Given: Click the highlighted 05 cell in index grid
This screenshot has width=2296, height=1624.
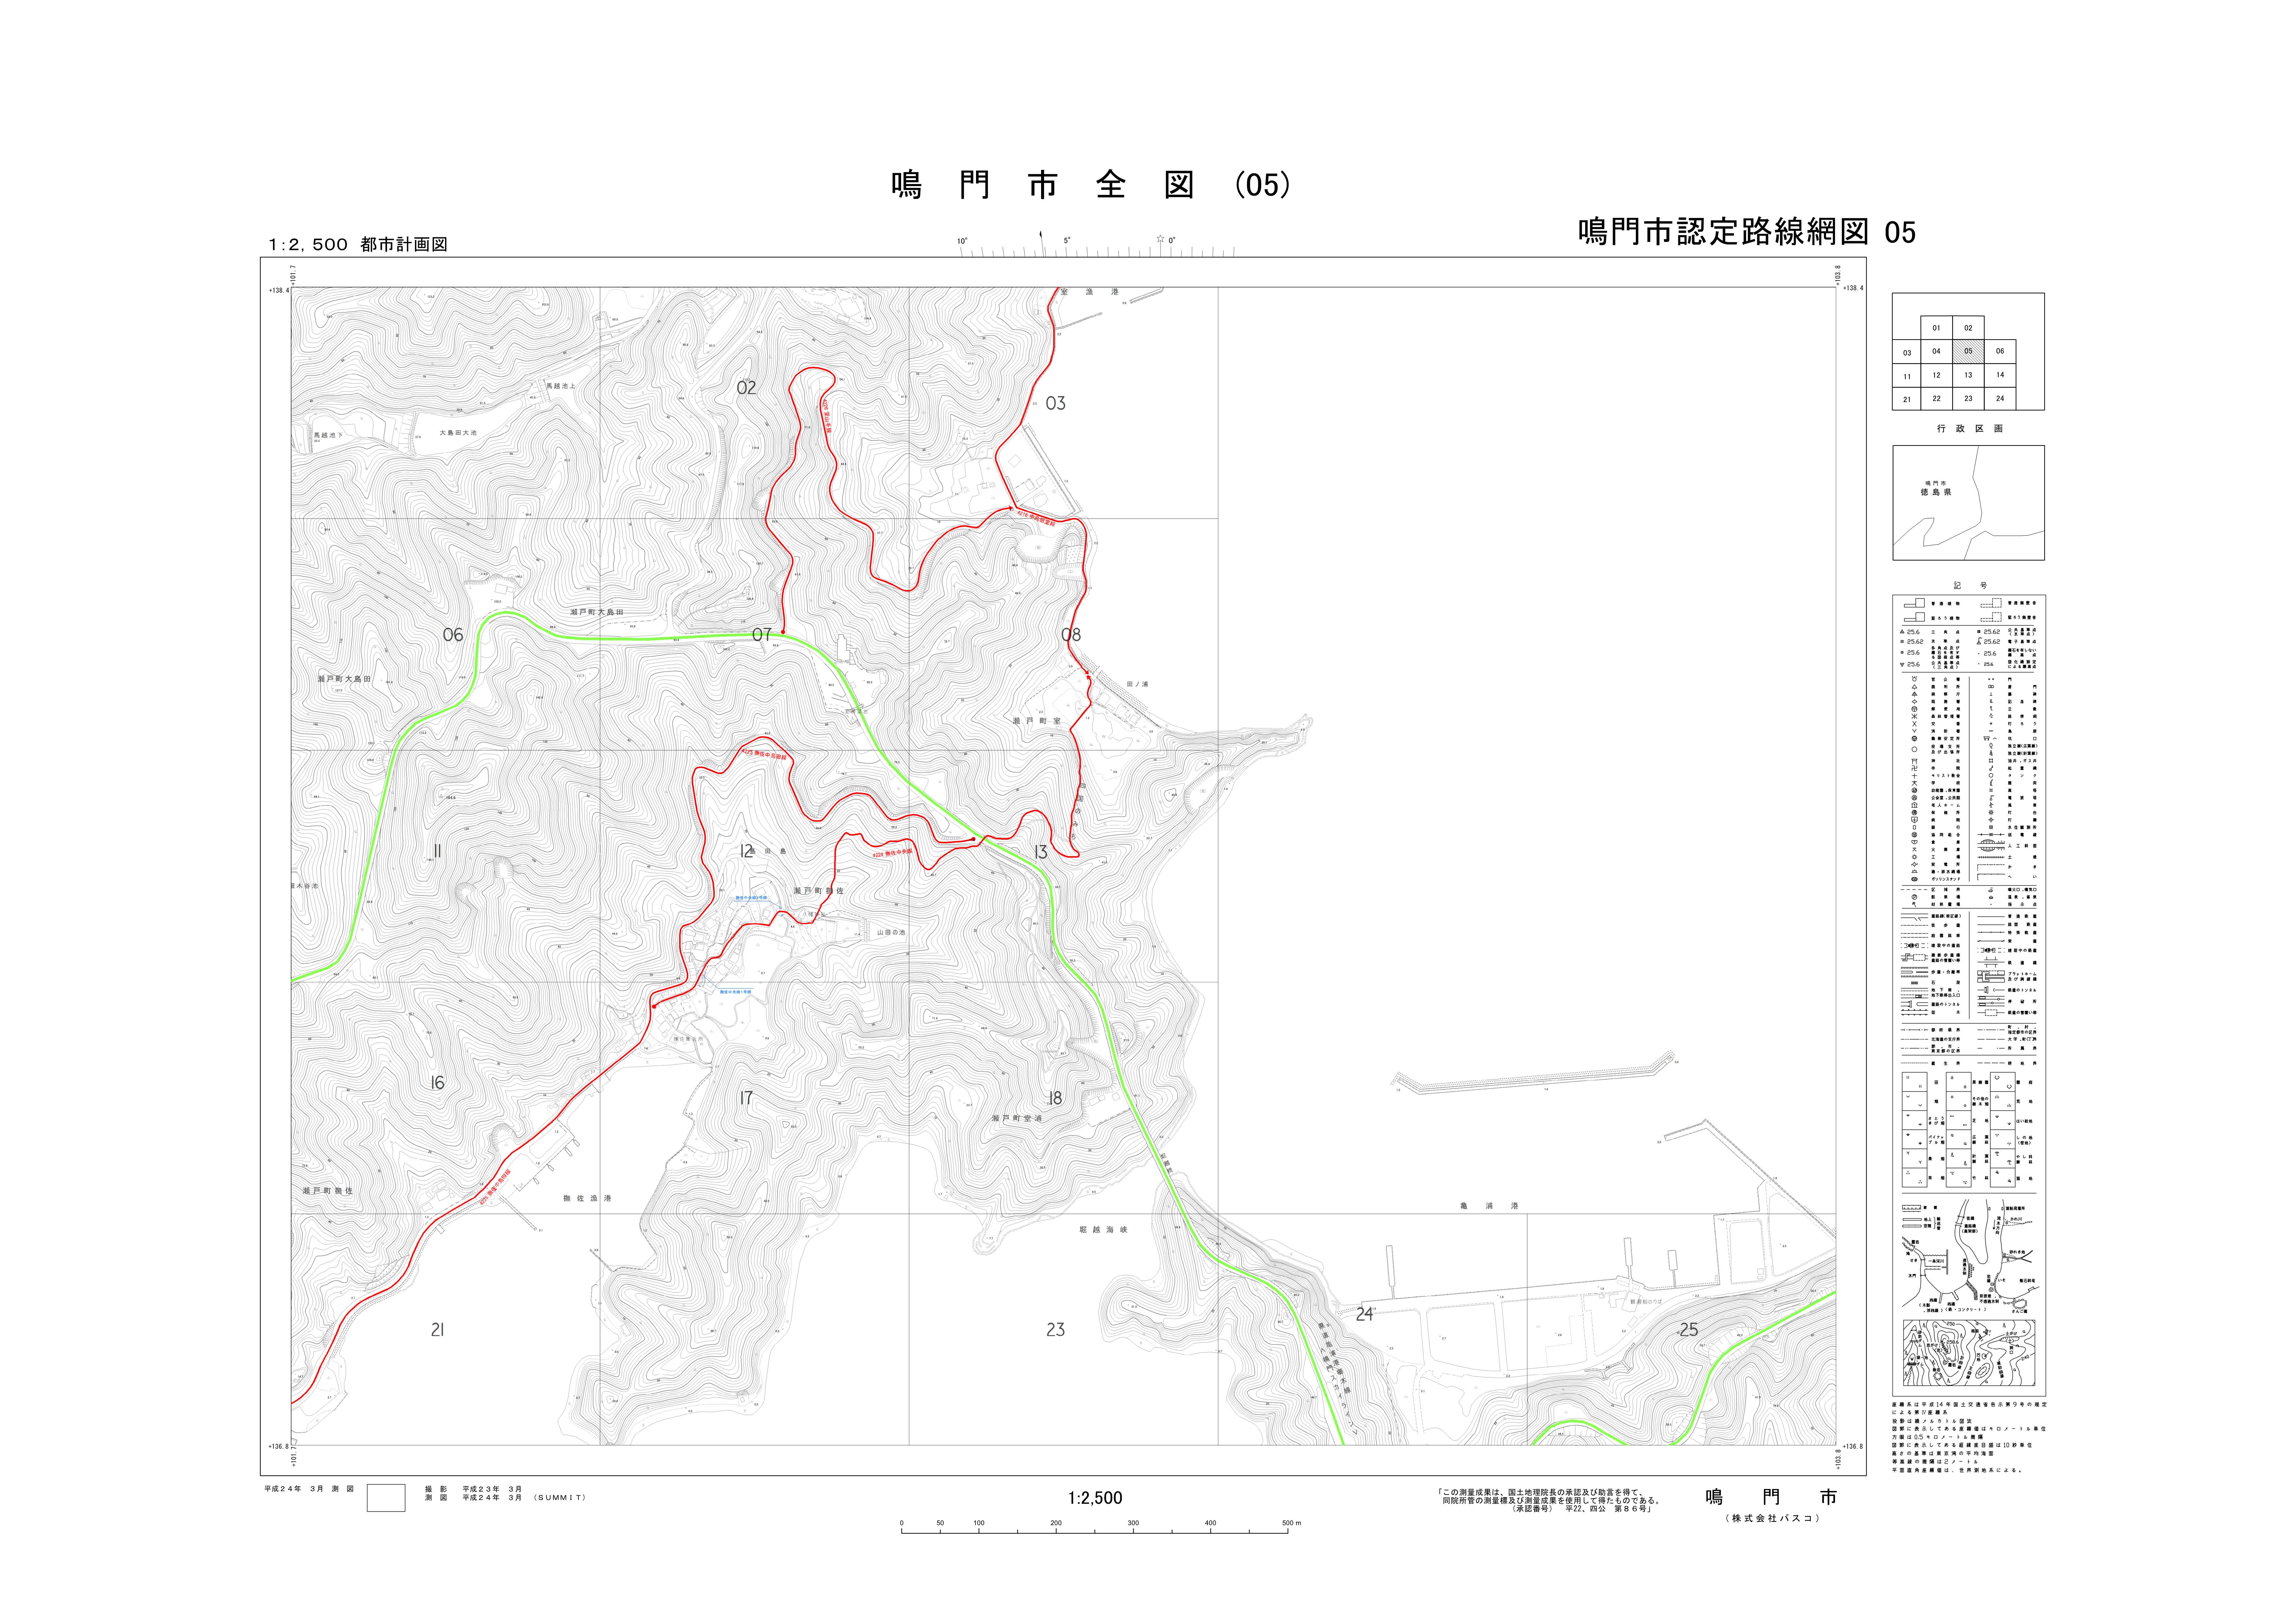Looking at the screenshot, I should tap(1968, 351).
